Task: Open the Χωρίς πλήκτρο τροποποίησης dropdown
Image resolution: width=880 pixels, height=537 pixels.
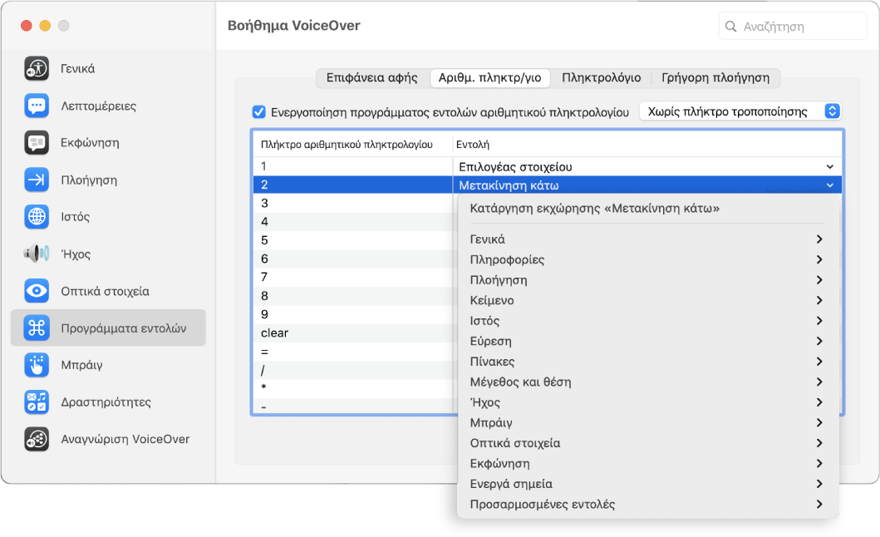Action: coord(740,111)
